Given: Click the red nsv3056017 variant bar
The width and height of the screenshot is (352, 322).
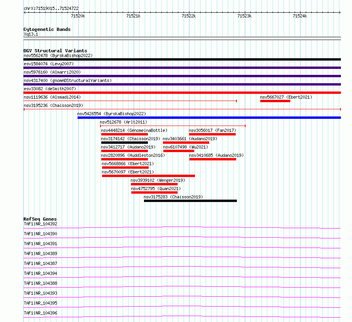Looking at the screenshot, I should pyautogui.click(x=212, y=134).
